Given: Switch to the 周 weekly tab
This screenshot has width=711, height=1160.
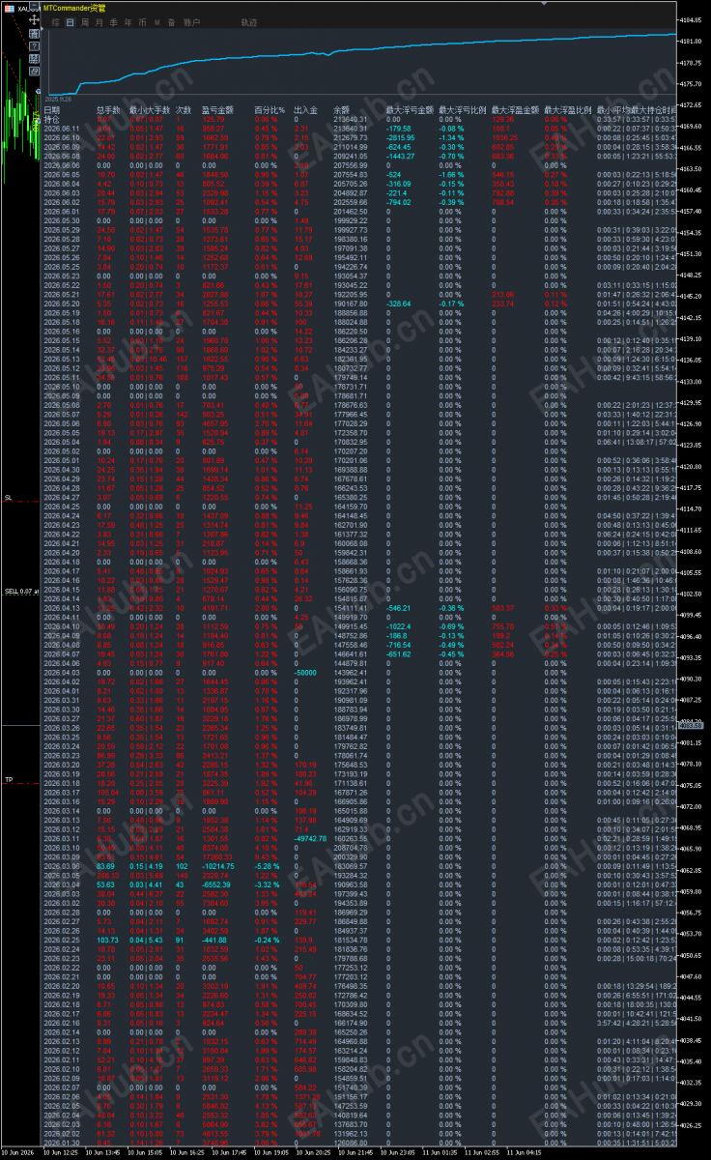Looking at the screenshot, I should (85, 22).
